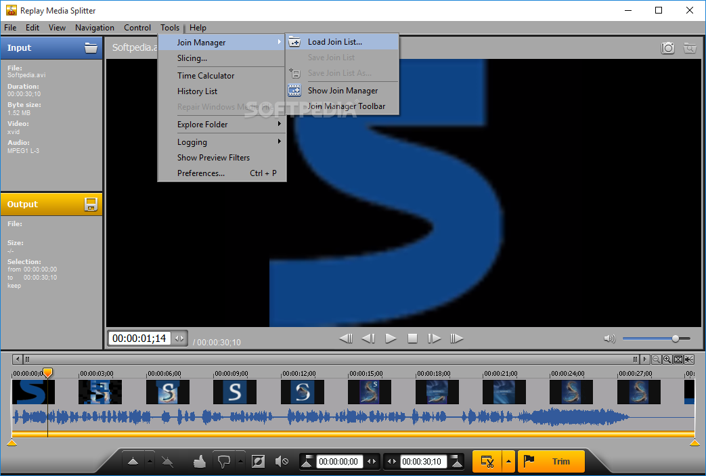Click the orange Trim button
Screen dimensions: 706x476
[x=551, y=461]
